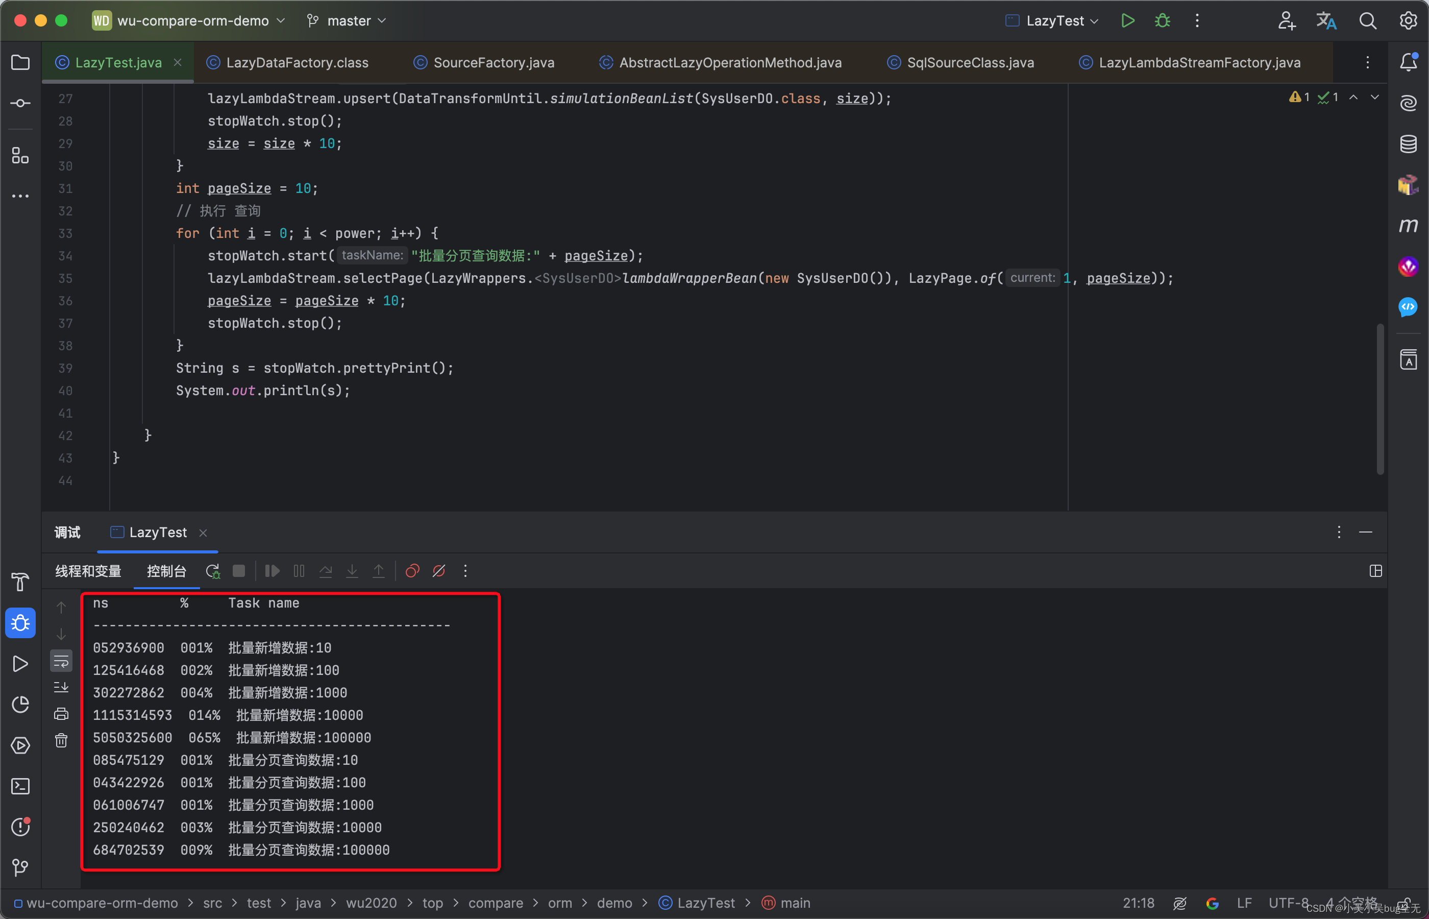This screenshot has width=1429, height=919.
Task: Switch to AbstractLazyOperationMethod.java tab
Action: [x=721, y=63]
